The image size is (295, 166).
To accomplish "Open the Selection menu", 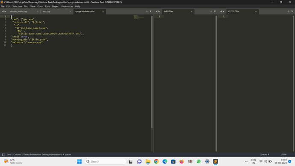I will tap(17, 6).
